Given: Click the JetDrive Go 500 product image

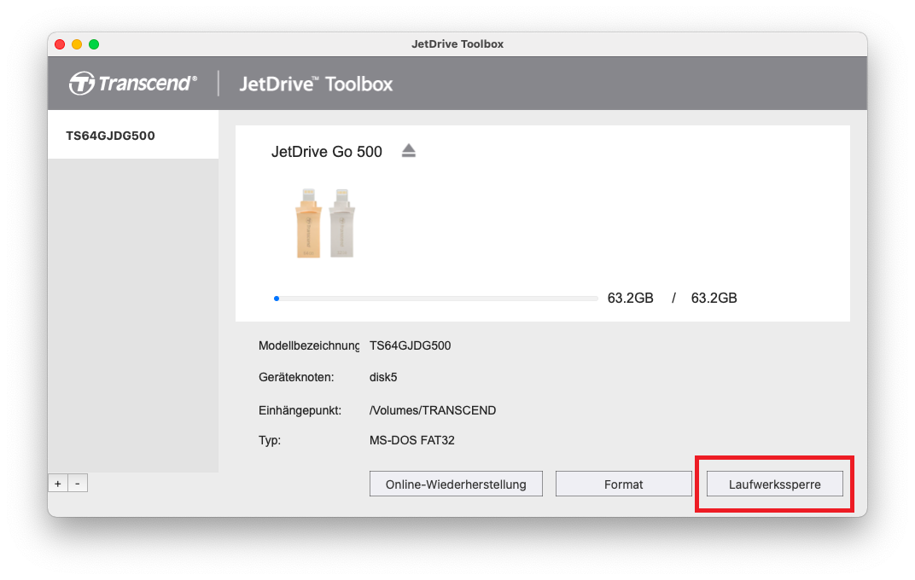Looking at the screenshot, I should 325,223.
